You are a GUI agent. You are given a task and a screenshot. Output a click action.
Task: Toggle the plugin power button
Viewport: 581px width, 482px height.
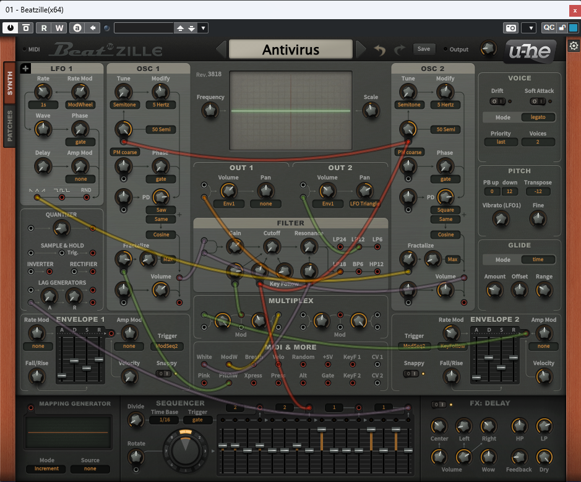[10, 28]
